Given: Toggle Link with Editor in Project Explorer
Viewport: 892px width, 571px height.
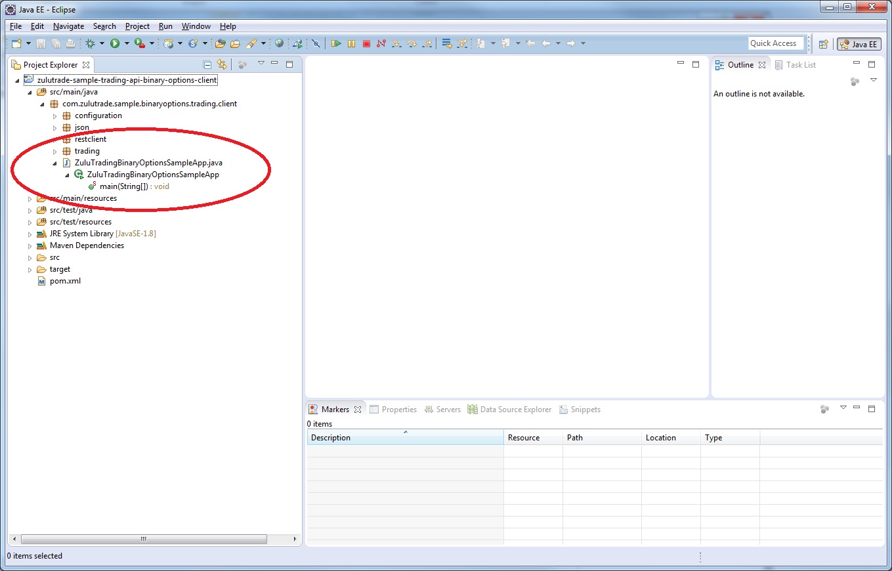Looking at the screenshot, I should [222, 64].
